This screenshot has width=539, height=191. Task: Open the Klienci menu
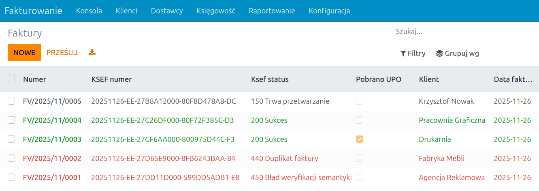[x=126, y=11]
